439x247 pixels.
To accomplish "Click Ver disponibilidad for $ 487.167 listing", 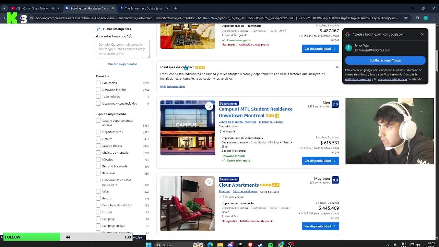I will coord(320,49).
